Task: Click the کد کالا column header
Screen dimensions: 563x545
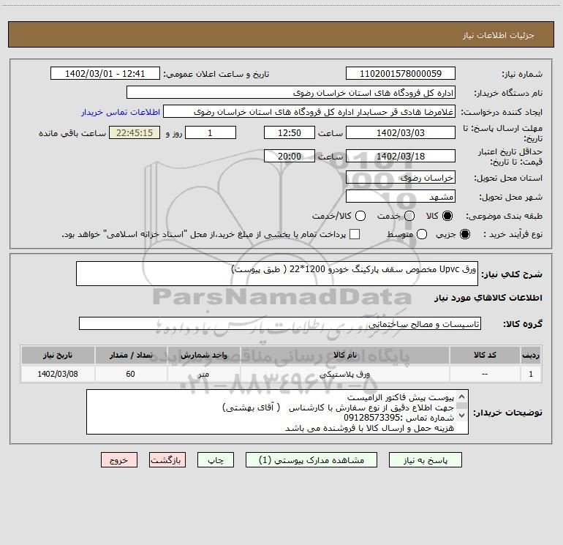Action: 485,355
